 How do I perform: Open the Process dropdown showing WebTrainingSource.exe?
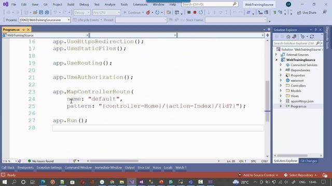pyautogui.click(x=45, y=20)
